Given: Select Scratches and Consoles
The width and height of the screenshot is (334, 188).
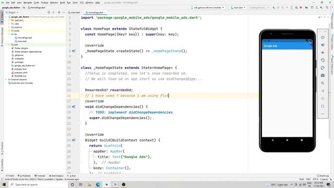Looking at the screenshot, I should coord(20,83).
